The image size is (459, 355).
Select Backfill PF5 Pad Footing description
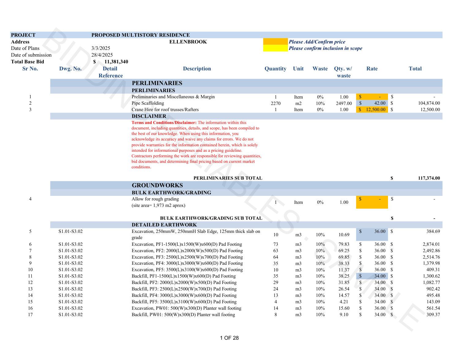point(184,302)
